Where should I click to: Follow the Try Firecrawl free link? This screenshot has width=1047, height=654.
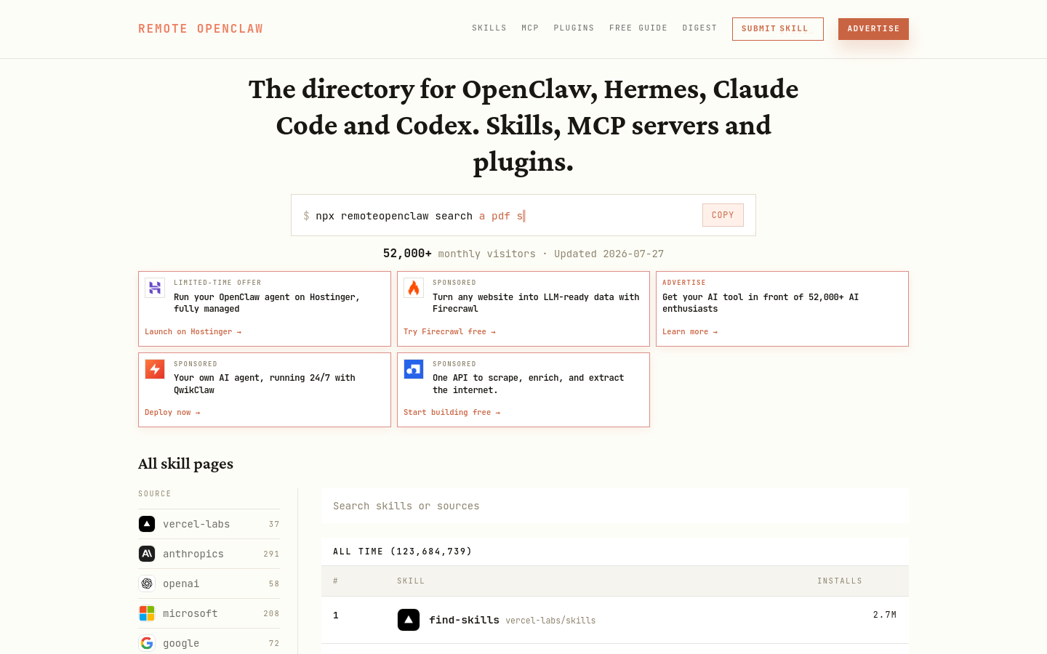point(449,331)
